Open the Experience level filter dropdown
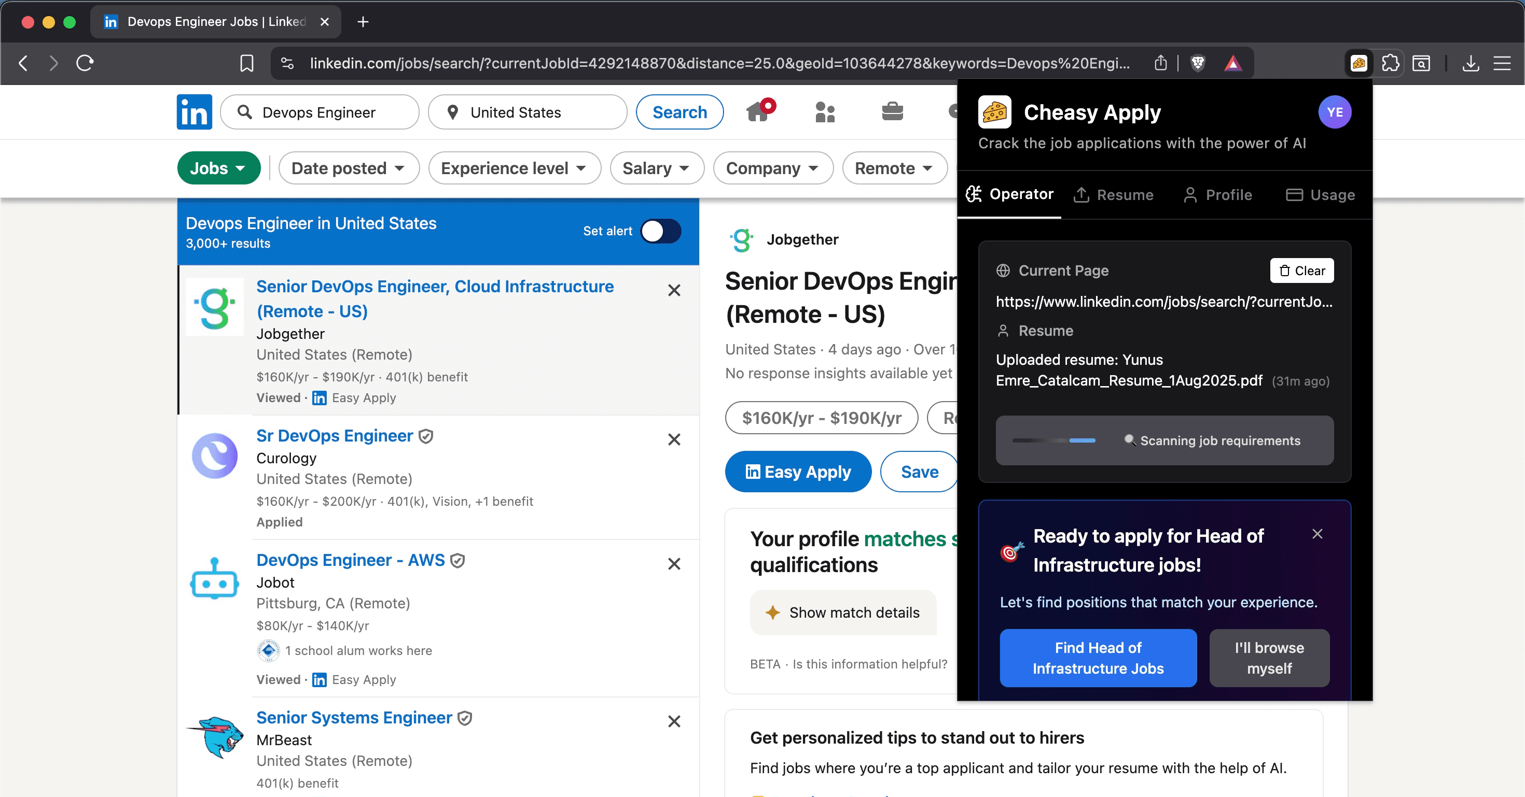This screenshot has width=1525, height=797. pyautogui.click(x=514, y=168)
